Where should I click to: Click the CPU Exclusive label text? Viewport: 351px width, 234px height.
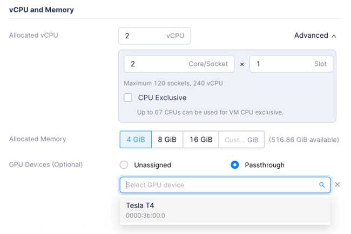coord(163,98)
